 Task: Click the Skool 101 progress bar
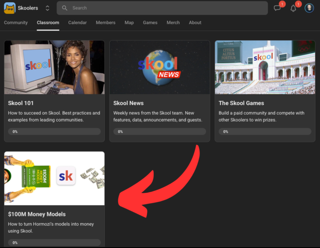55,131
